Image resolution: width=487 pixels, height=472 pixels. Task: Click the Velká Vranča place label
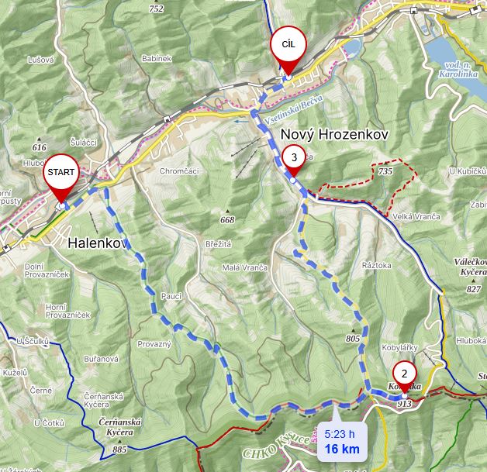click(416, 216)
